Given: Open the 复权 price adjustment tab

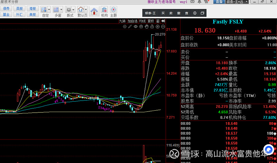Looking at the screenshot, I should coord(151,21).
